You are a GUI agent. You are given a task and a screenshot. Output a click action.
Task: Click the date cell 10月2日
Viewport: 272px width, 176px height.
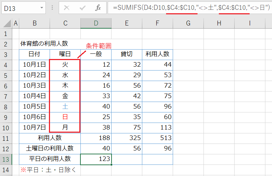click(35, 75)
